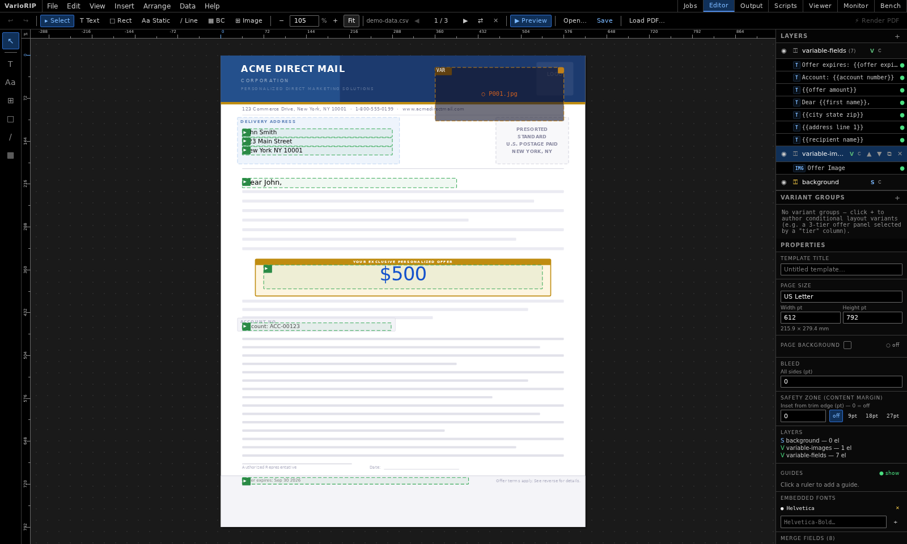Add embedded font with the plus button

pos(896,522)
